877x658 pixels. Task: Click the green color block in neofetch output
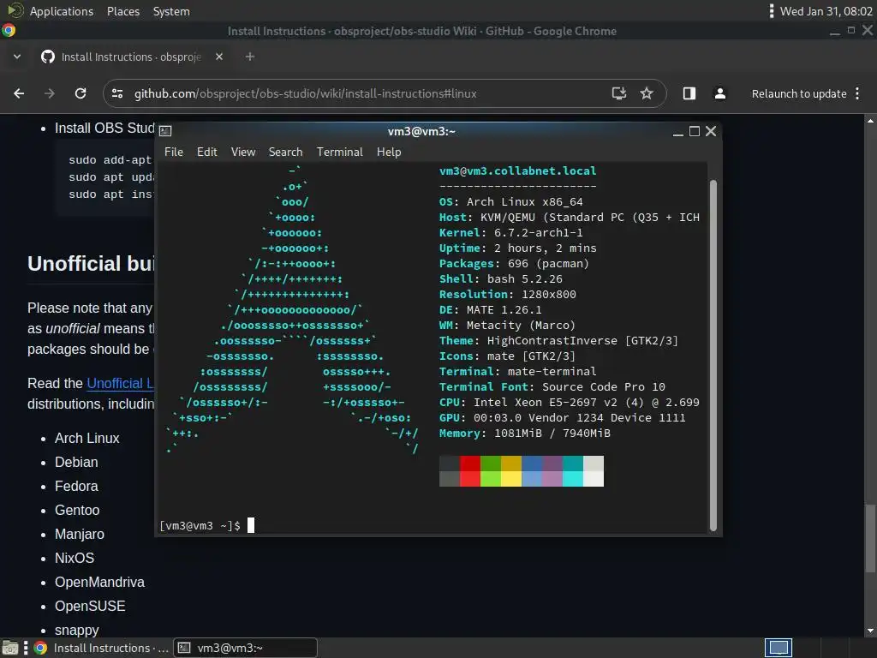tap(491, 470)
